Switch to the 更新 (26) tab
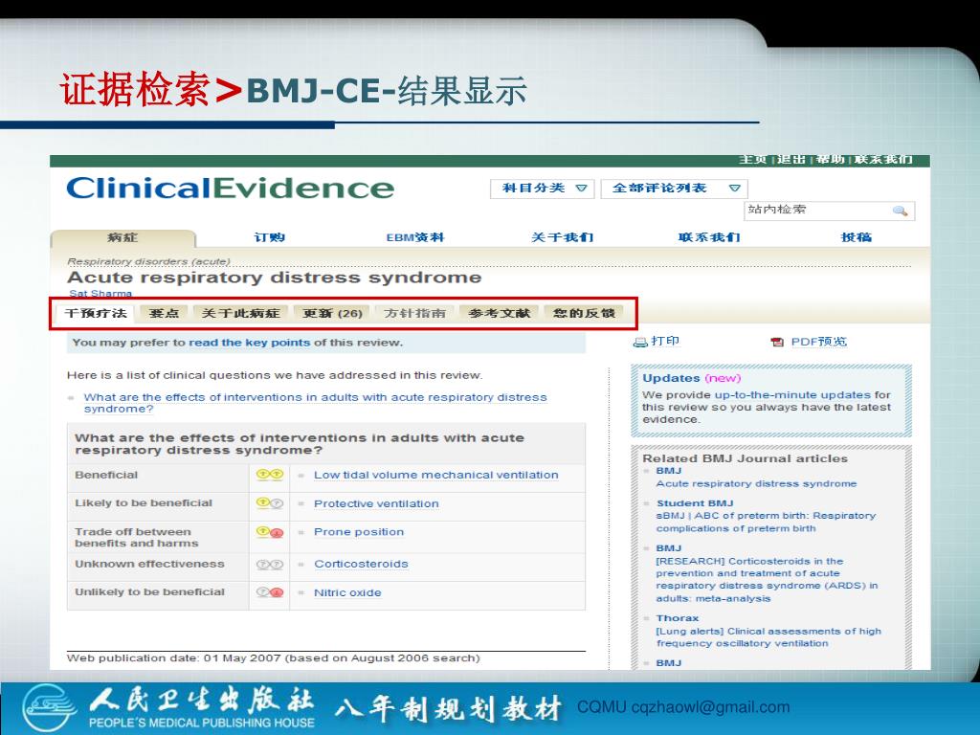980x735 pixels. [332, 313]
